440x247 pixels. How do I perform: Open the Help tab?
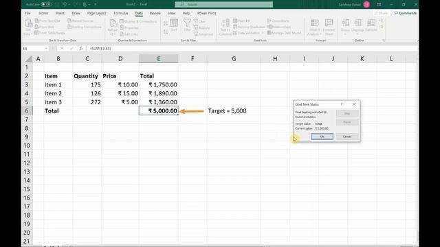click(186, 13)
